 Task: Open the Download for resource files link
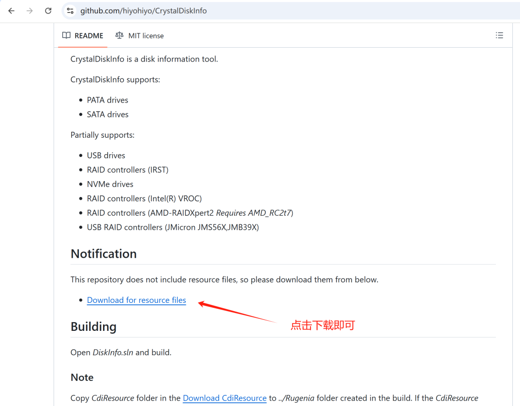(136, 300)
